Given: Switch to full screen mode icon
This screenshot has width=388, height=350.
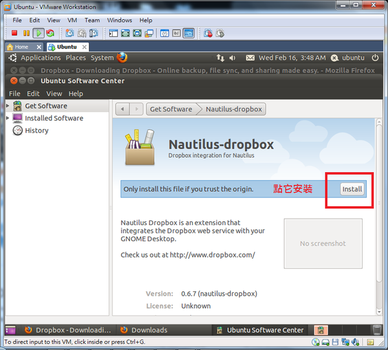Looking at the screenshot, I should point(125,33).
